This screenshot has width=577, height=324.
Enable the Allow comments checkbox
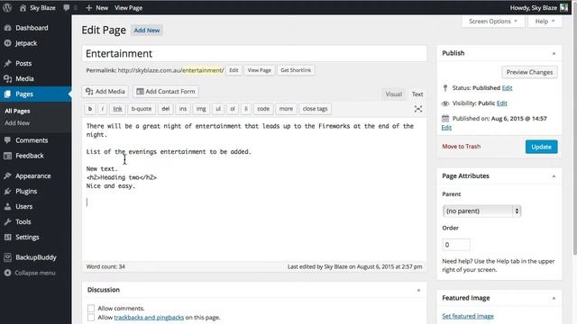tap(91, 308)
